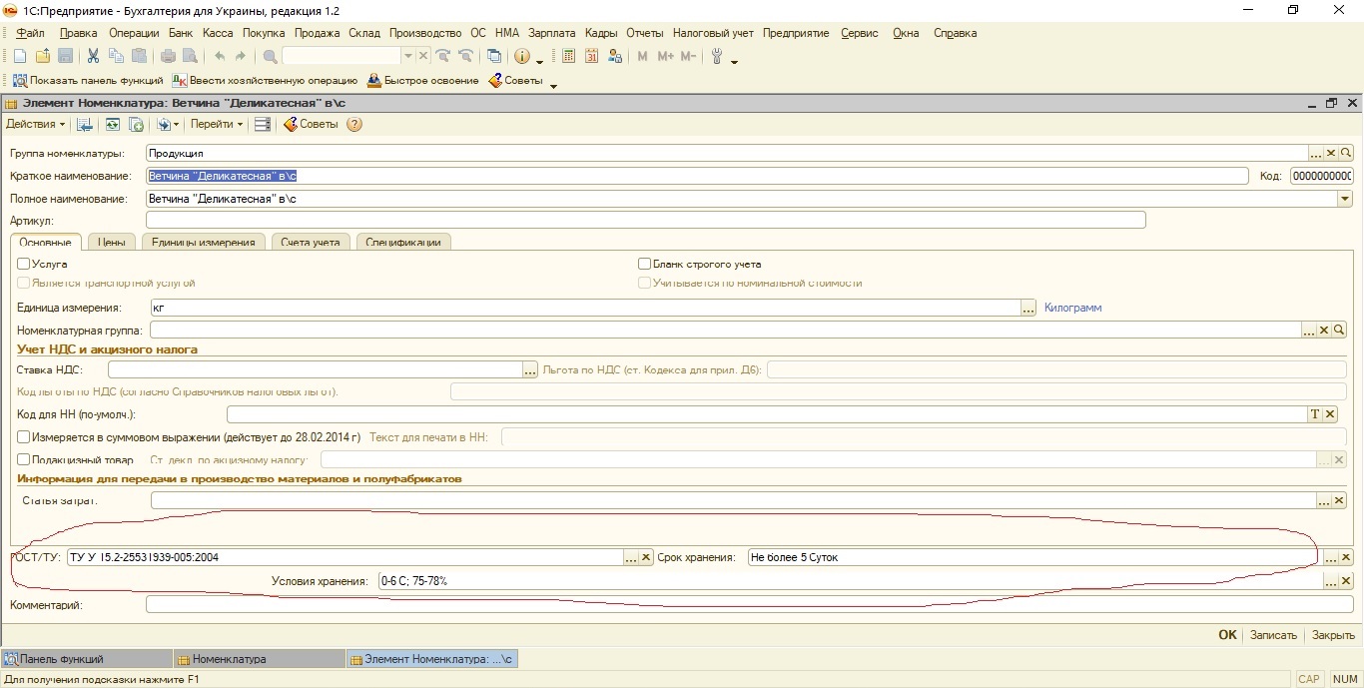
Task: Open the Действия dropdown menu
Action: point(35,125)
